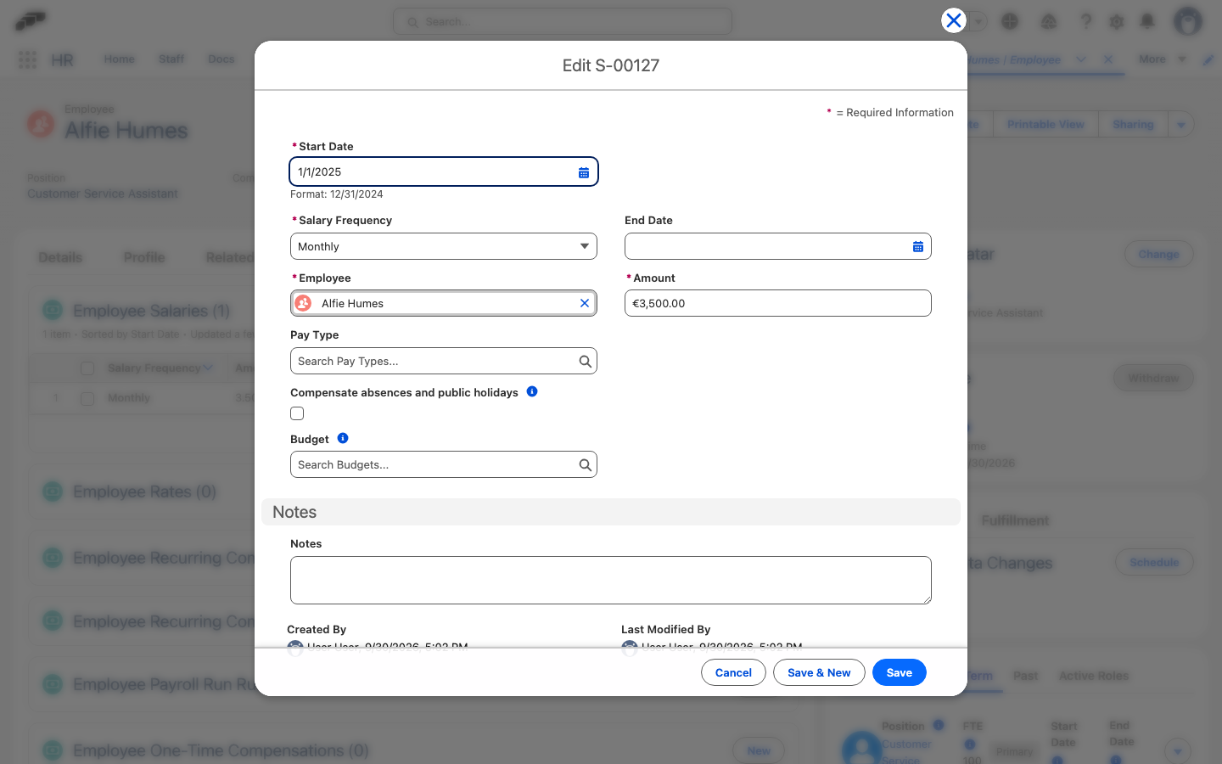Click the Cancel button
Viewport: 1222px width, 764px height.
tap(733, 672)
